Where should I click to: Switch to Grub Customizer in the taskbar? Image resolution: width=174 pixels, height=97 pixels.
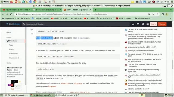pos(17,95)
